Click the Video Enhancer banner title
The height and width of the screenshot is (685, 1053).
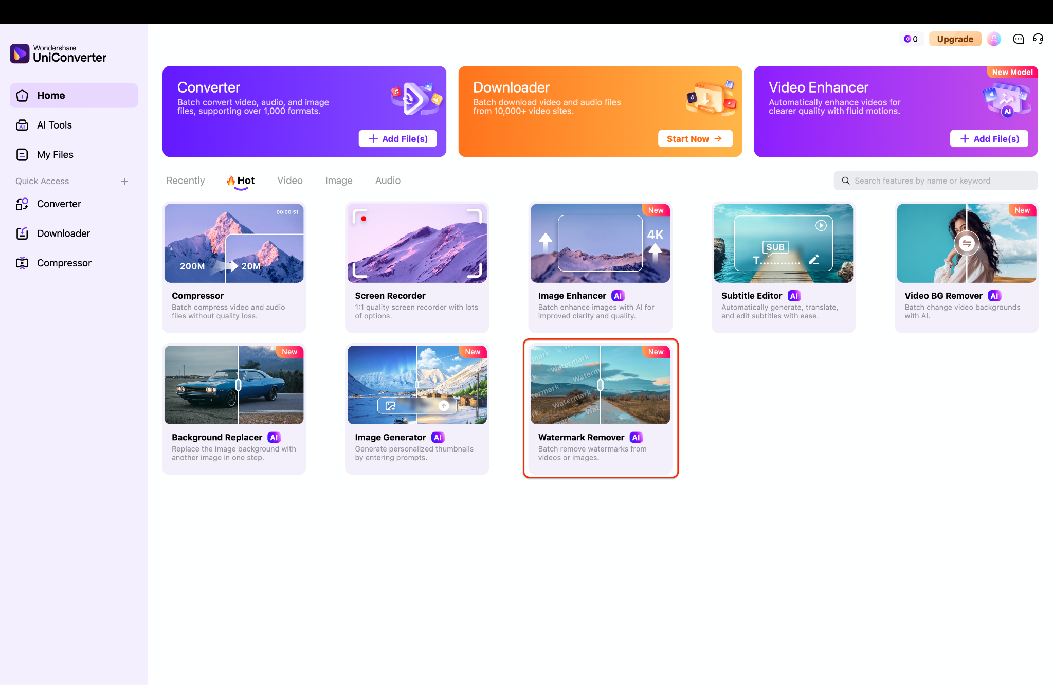818,87
